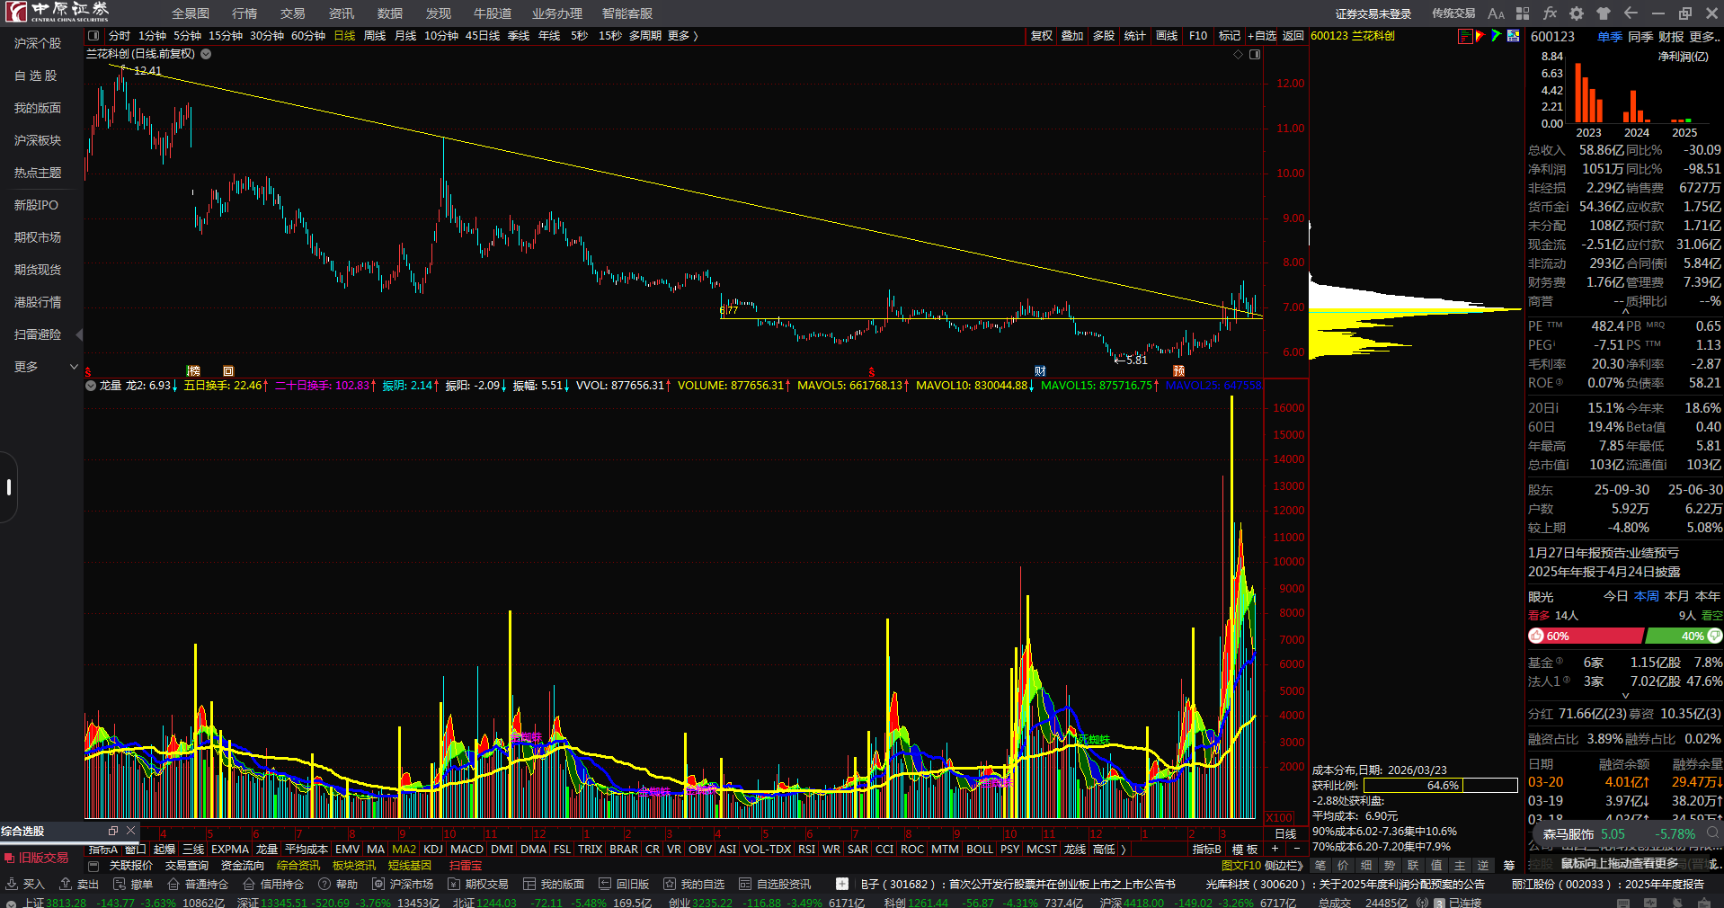1724x908 pixels.
Task: Click the F10 company info button
Action: click(x=1198, y=36)
